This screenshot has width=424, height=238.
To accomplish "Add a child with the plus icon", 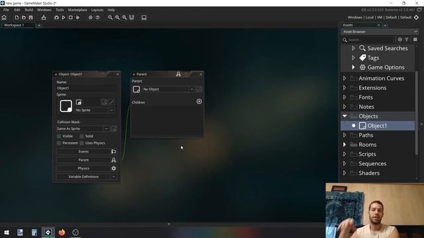I will tap(199, 101).
